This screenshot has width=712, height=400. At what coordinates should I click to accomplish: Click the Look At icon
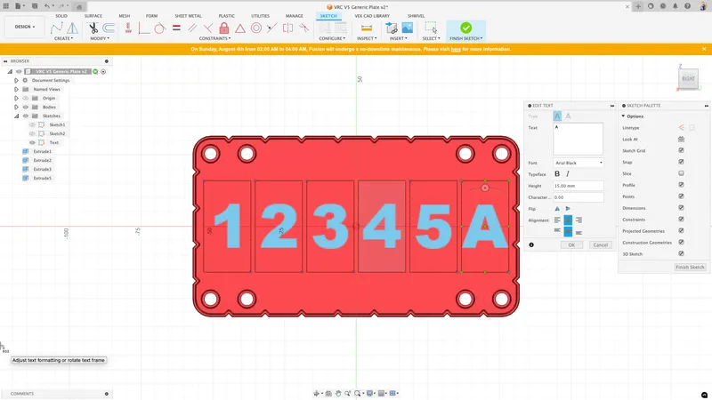point(681,140)
